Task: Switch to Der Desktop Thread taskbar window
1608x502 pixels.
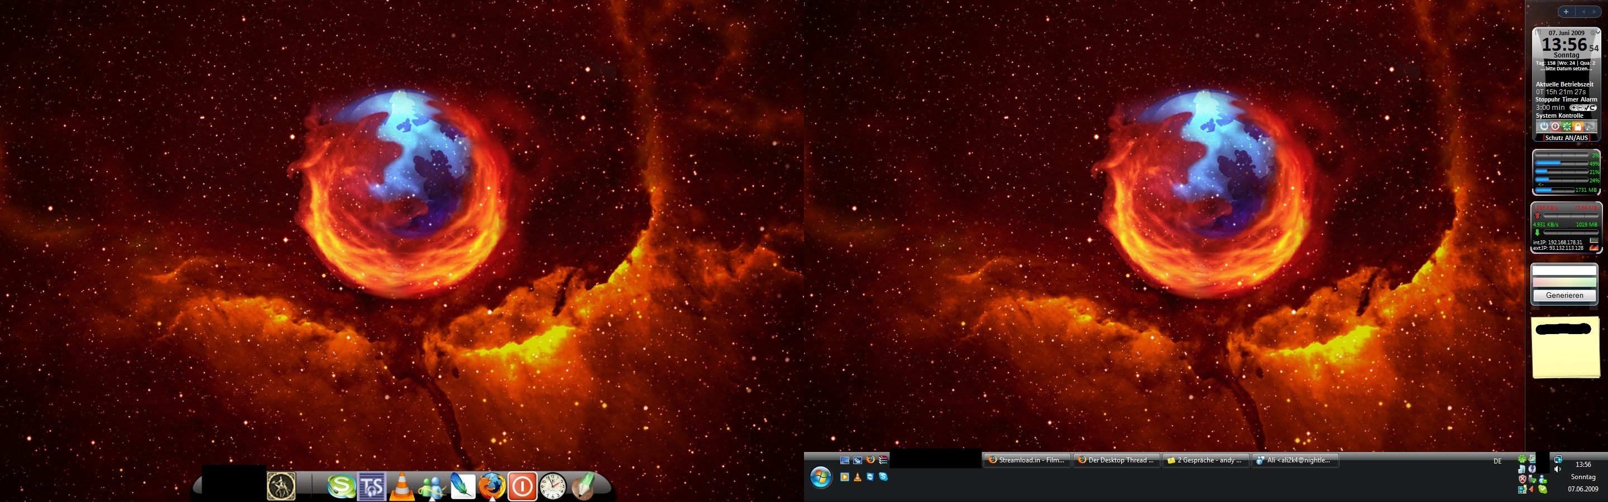Action: point(1116,460)
